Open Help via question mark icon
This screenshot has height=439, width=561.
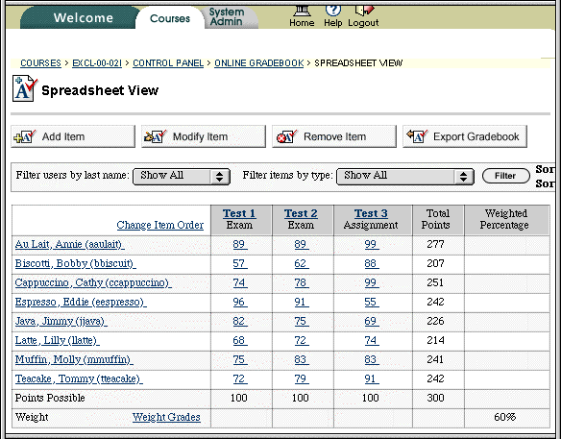(332, 11)
